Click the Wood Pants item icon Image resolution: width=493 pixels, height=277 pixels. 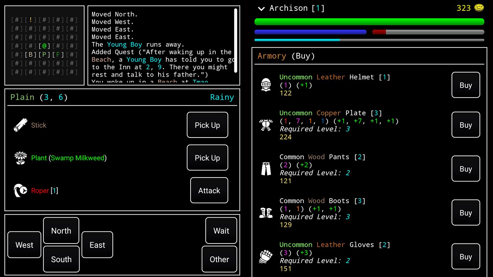tap(266, 169)
